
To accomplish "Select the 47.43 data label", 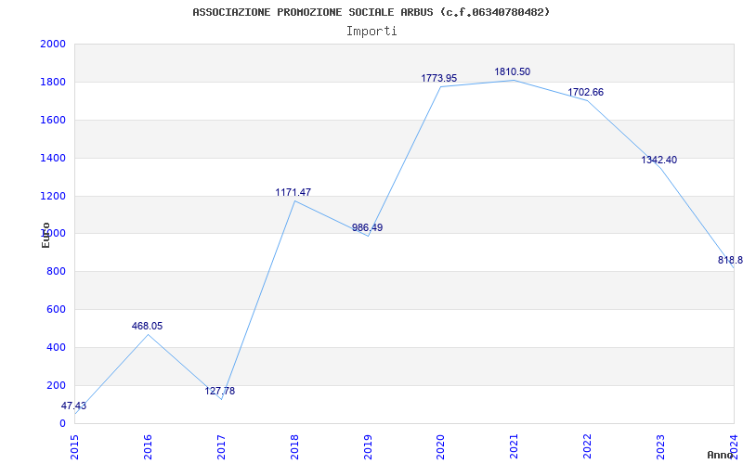I will tap(74, 406).
